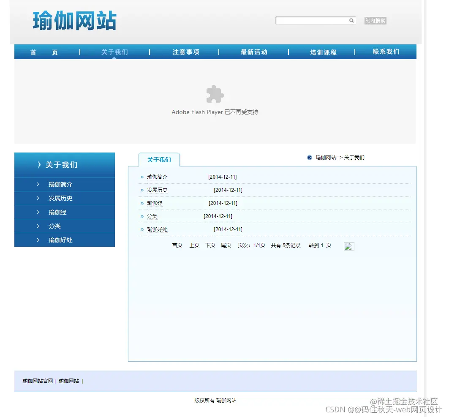Image resolution: width=449 pixels, height=417 pixels.
Task: Click the 瑜伽网站官网 footer link
Action: [x=37, y=381]
